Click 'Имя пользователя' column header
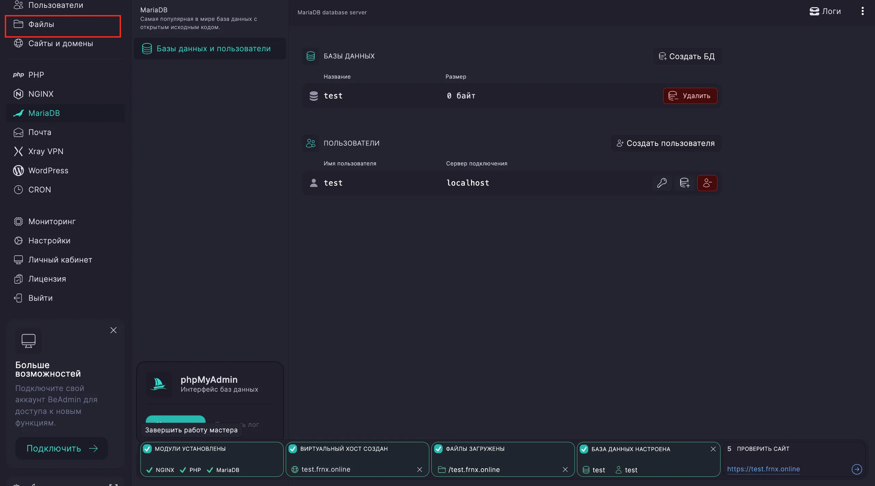 click(x=350, y=163)
